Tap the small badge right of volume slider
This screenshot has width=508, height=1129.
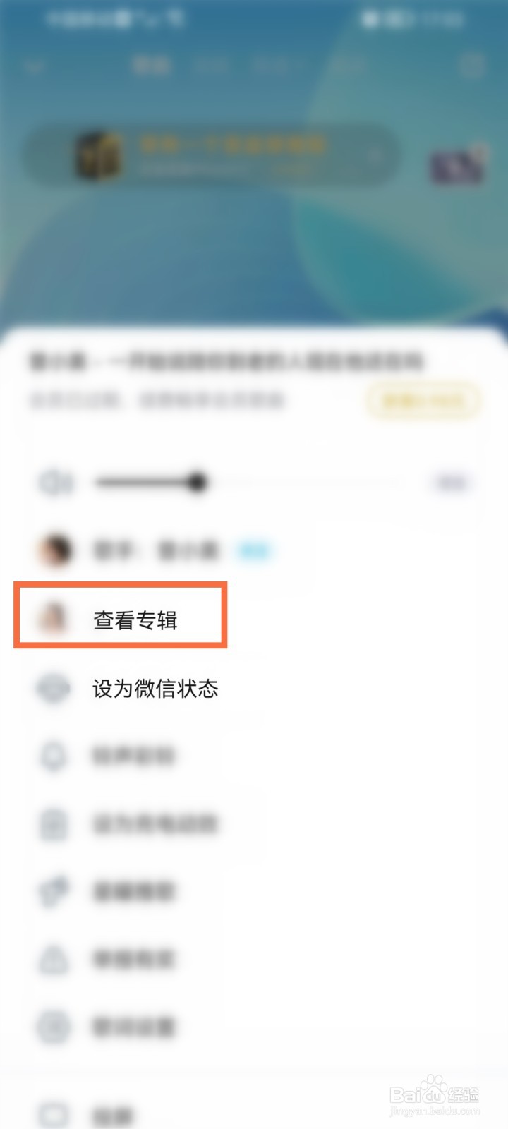(x=452, y=483)
